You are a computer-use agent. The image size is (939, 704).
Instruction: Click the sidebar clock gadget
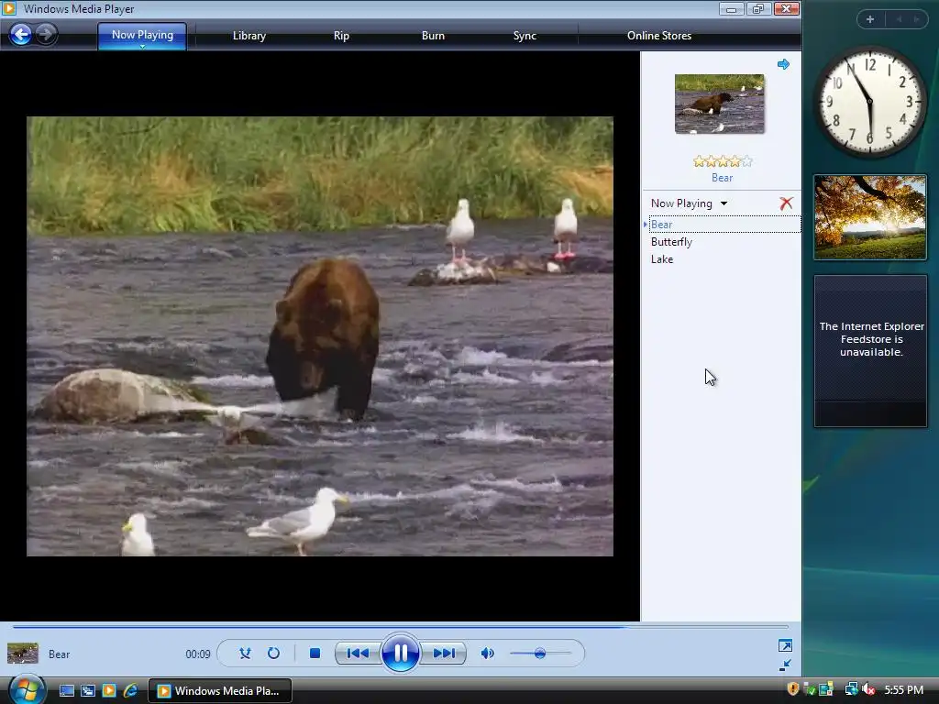point(870,103)
